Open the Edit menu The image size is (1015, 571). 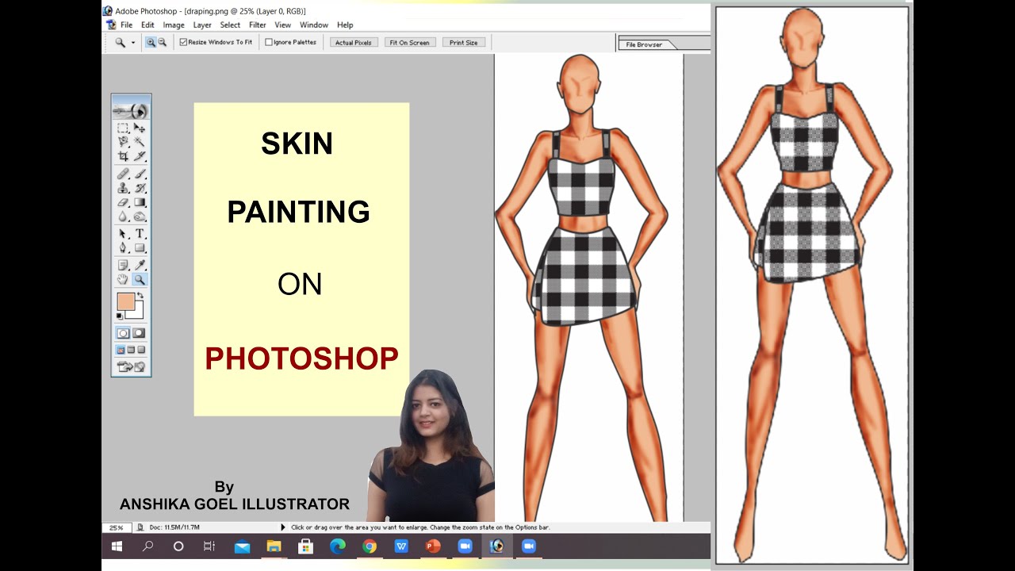pos(147,25)
